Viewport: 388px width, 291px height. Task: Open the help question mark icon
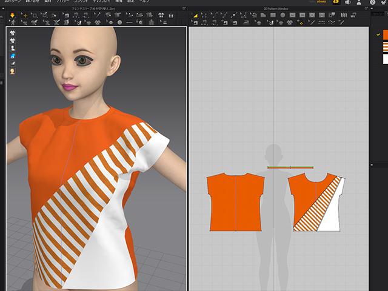click(x=372, y=3)
